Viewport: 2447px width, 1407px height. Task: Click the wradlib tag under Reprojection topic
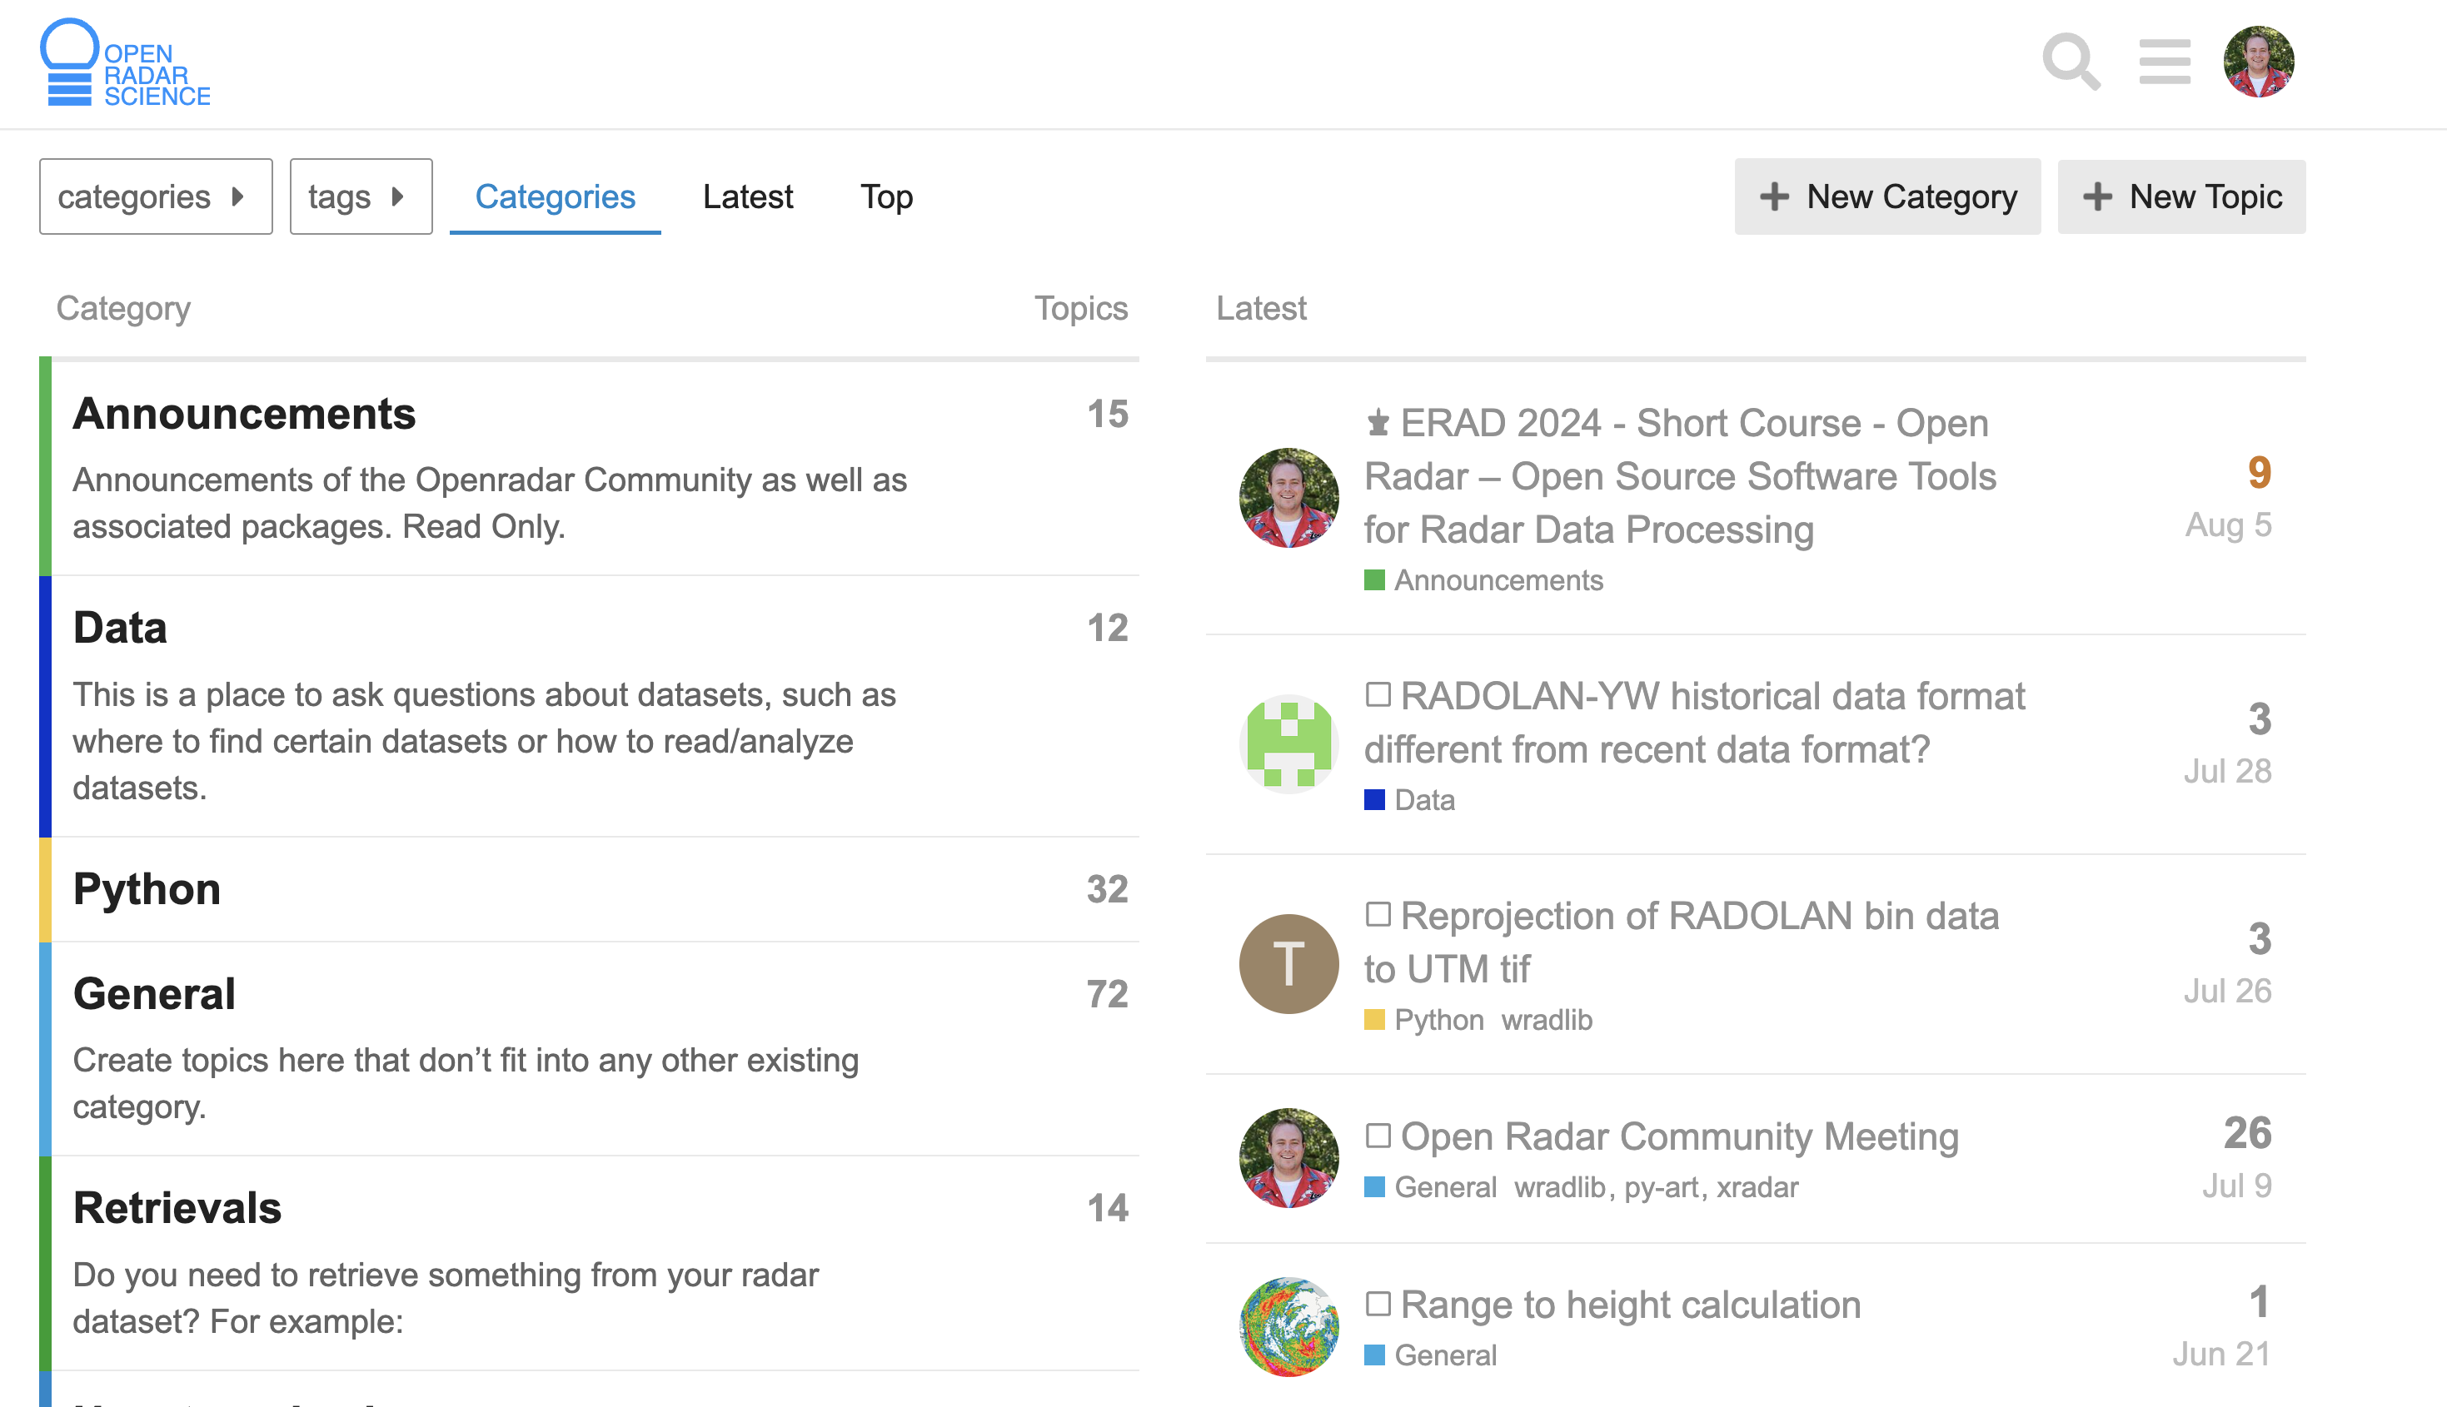click(x=1547, y=1020)
